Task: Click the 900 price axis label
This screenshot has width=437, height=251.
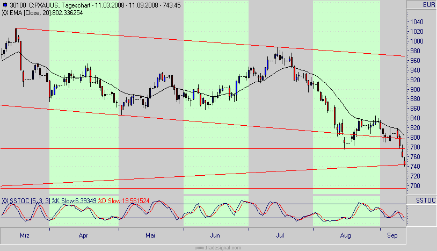Action: click(415, 90)
